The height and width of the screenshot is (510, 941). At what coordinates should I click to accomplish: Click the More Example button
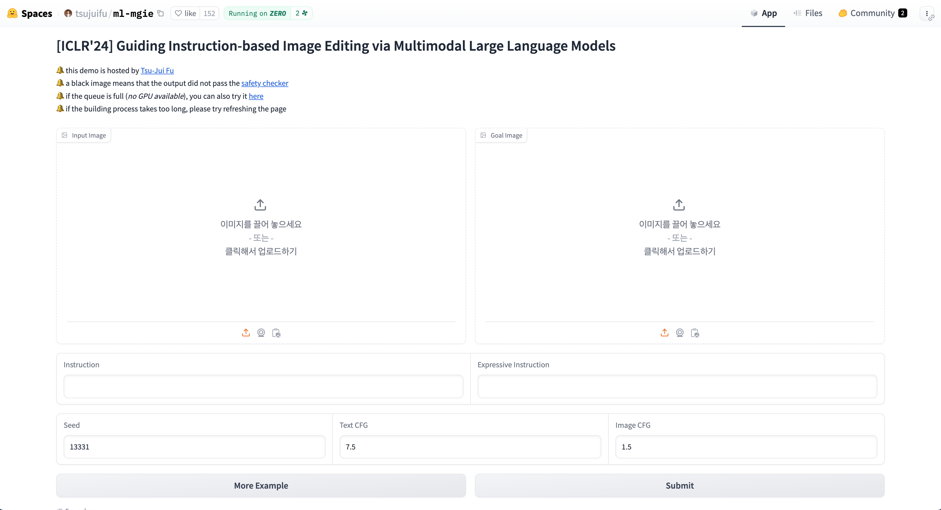(x=261, y=485)
